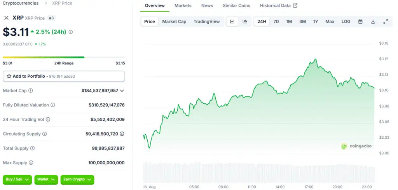The width and height of the screenshot is (398, 190).
Task: Open the Overview tab
Action: [x=155, y=5]
